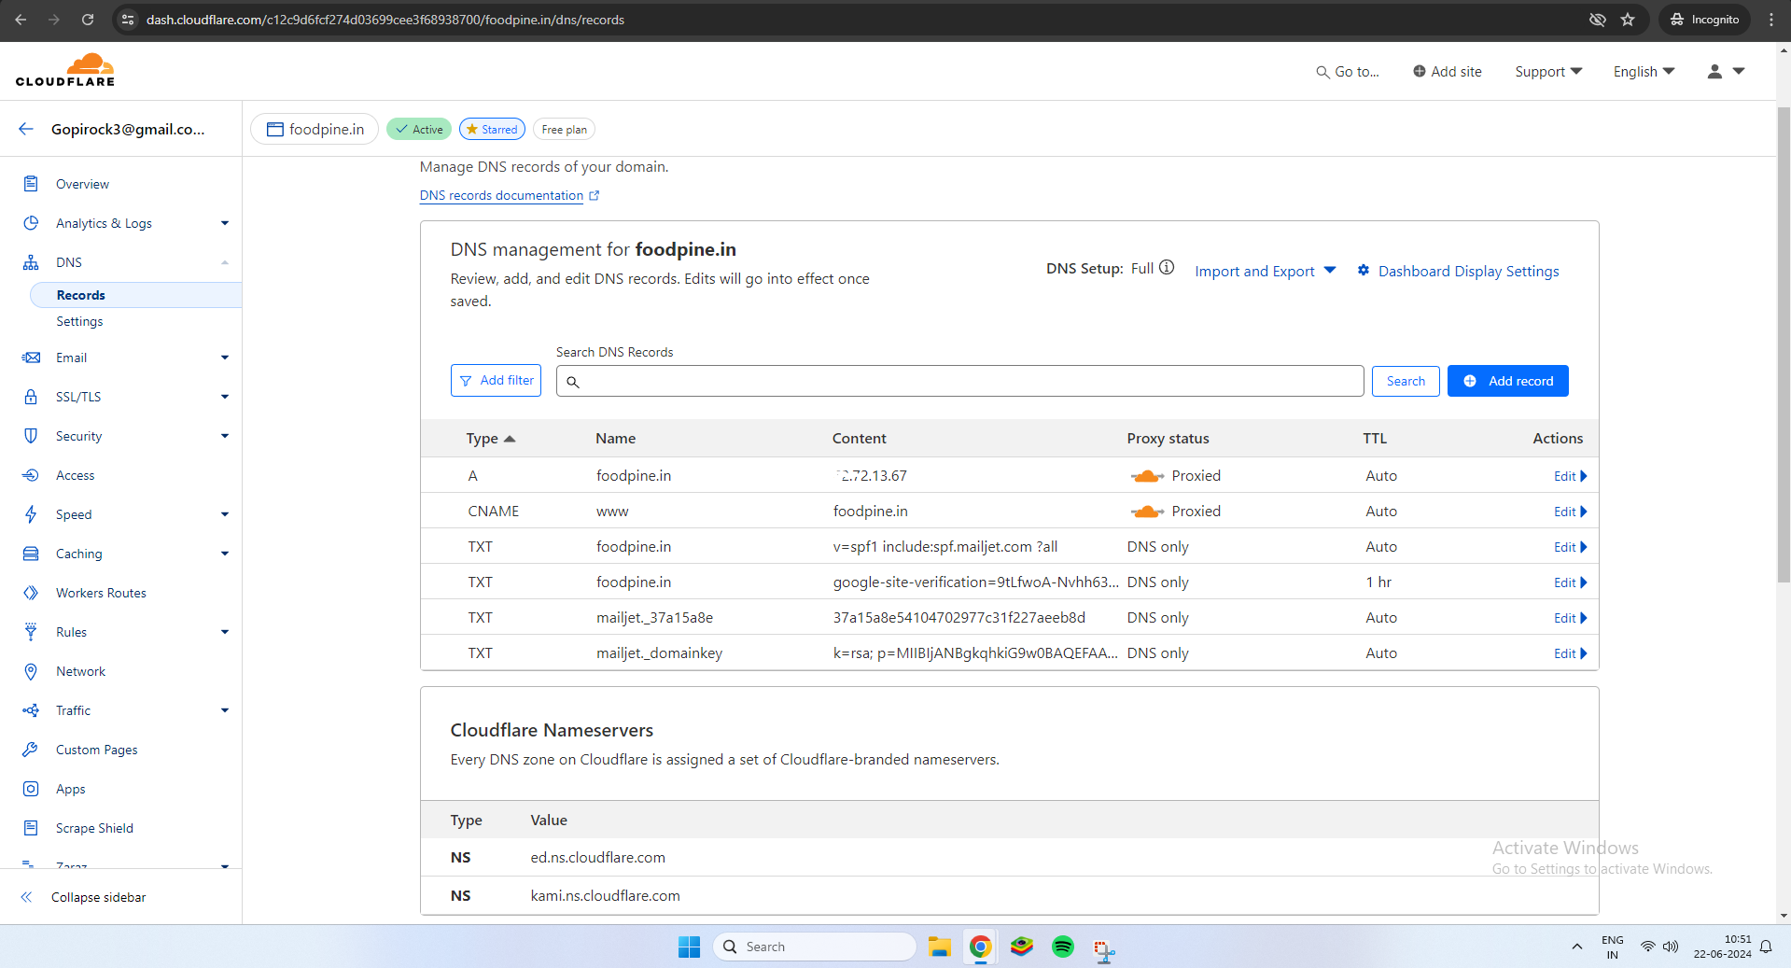Click the Dashboard Display Settings gear icon
This screenshot has width=1791, height=968.
pyautogui.click(x=1364, y=270)
